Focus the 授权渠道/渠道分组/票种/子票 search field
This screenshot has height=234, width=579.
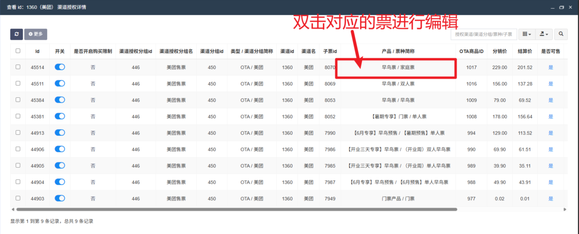[x=484, y=34]
